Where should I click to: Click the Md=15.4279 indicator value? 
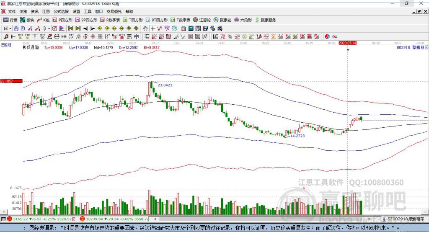pyautogui.click(x=103, y=47)
